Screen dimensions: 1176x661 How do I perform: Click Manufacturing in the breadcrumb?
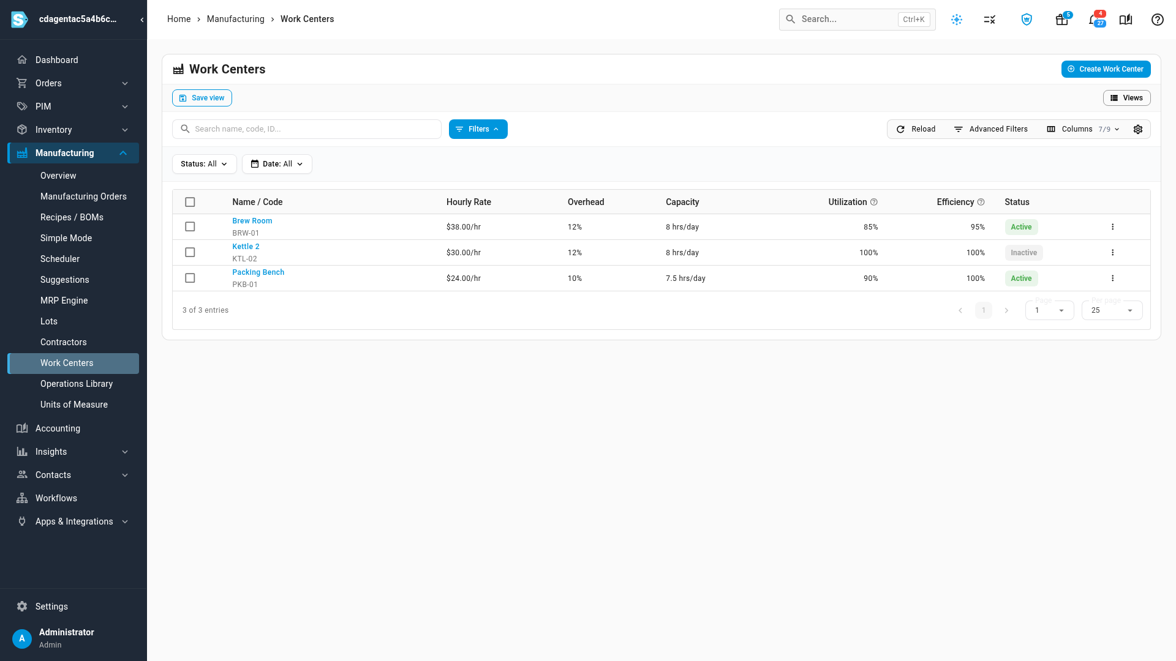click(235, 19)
